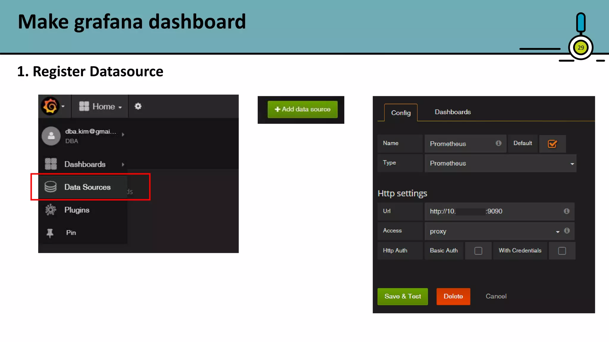Click the Save & Test button

point(403,296)
